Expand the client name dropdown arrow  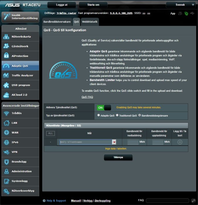pos(114,142)
